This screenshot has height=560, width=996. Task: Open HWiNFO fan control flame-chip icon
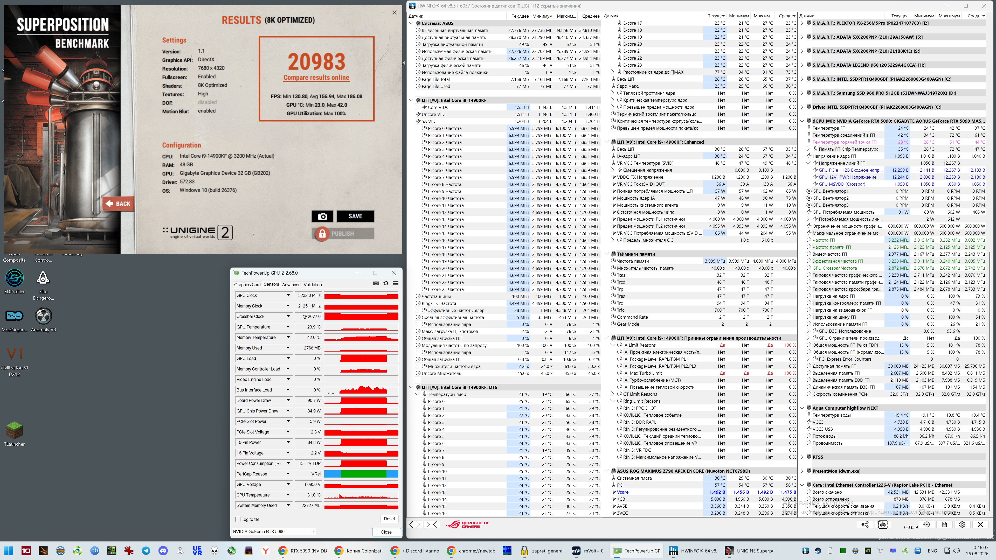tap(883, 524)
